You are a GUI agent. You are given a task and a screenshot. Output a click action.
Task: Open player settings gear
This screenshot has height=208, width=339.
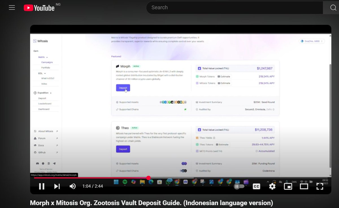click(x=272, y=186)
